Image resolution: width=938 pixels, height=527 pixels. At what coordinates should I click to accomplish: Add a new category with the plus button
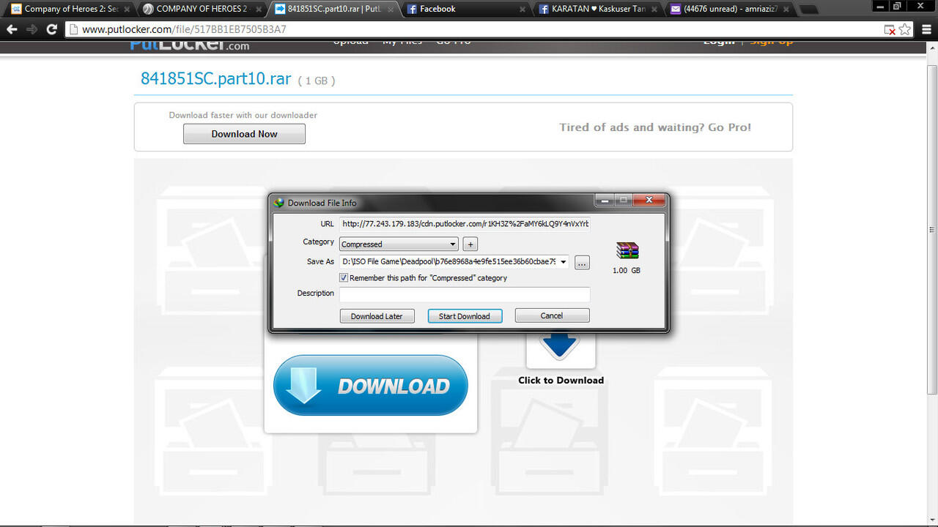[471, 244]
